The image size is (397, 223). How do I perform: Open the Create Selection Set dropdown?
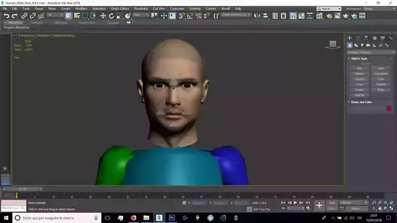(235, 15)
